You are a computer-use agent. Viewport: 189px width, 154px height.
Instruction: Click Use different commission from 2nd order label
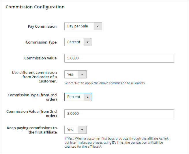coord(35,77)
